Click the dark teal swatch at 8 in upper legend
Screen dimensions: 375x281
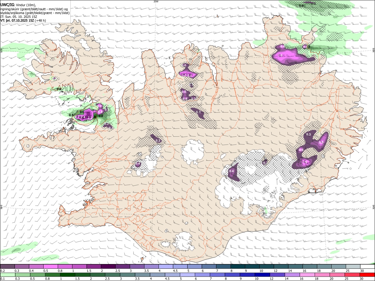[238, 267]
